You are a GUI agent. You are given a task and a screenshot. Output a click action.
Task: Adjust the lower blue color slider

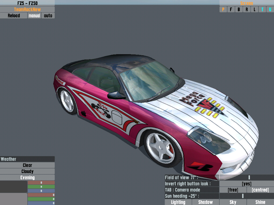(x=41, y=203)
